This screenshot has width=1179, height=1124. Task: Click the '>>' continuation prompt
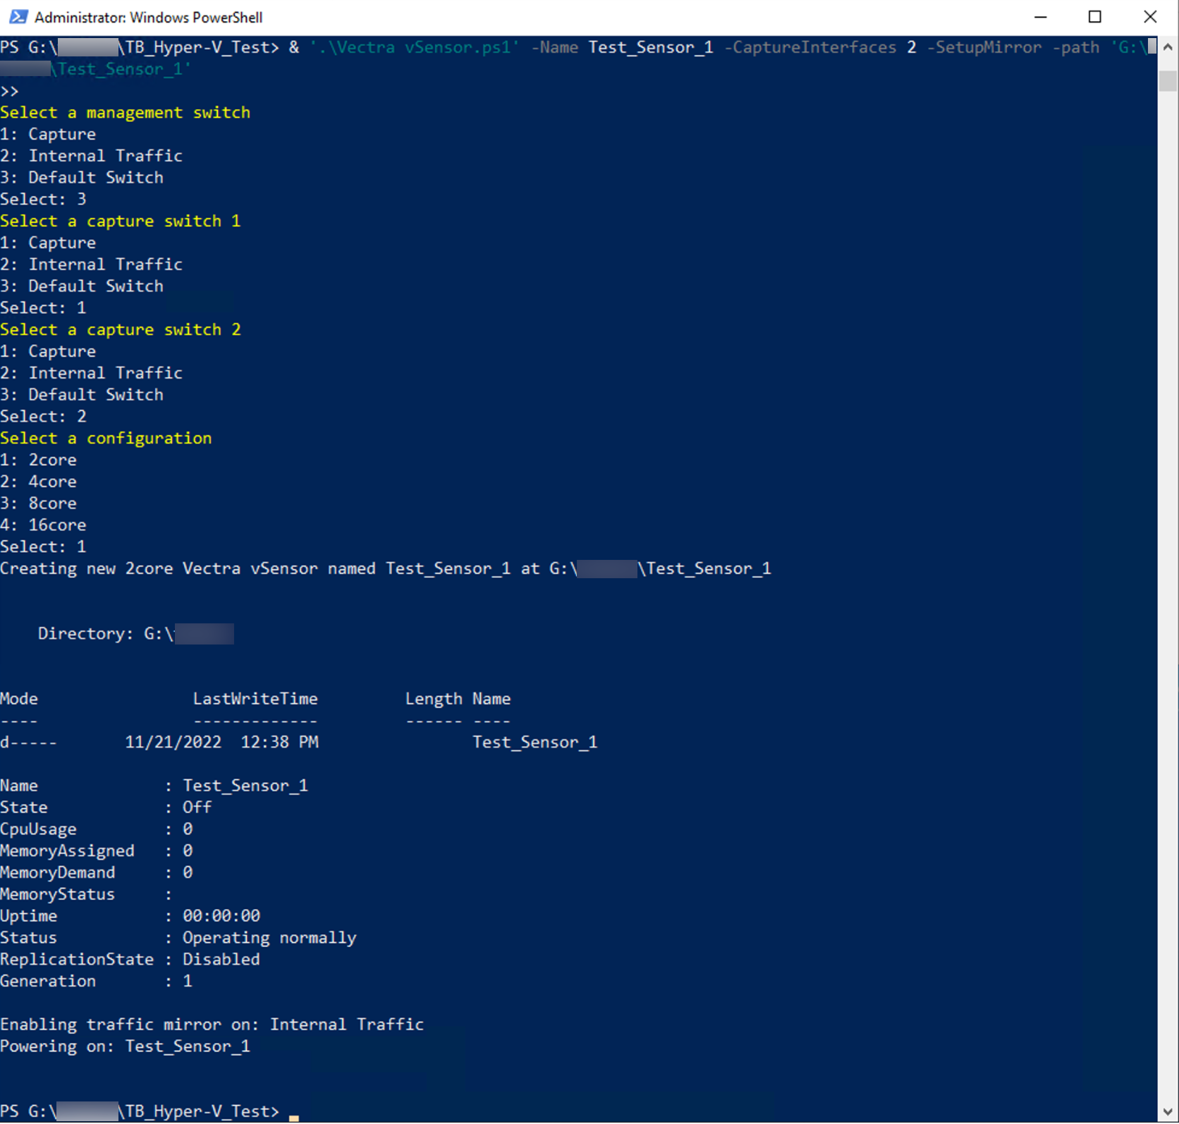point(10,91)
